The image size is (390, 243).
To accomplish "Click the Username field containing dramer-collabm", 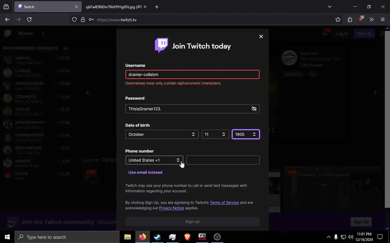I will pos(192,74).
